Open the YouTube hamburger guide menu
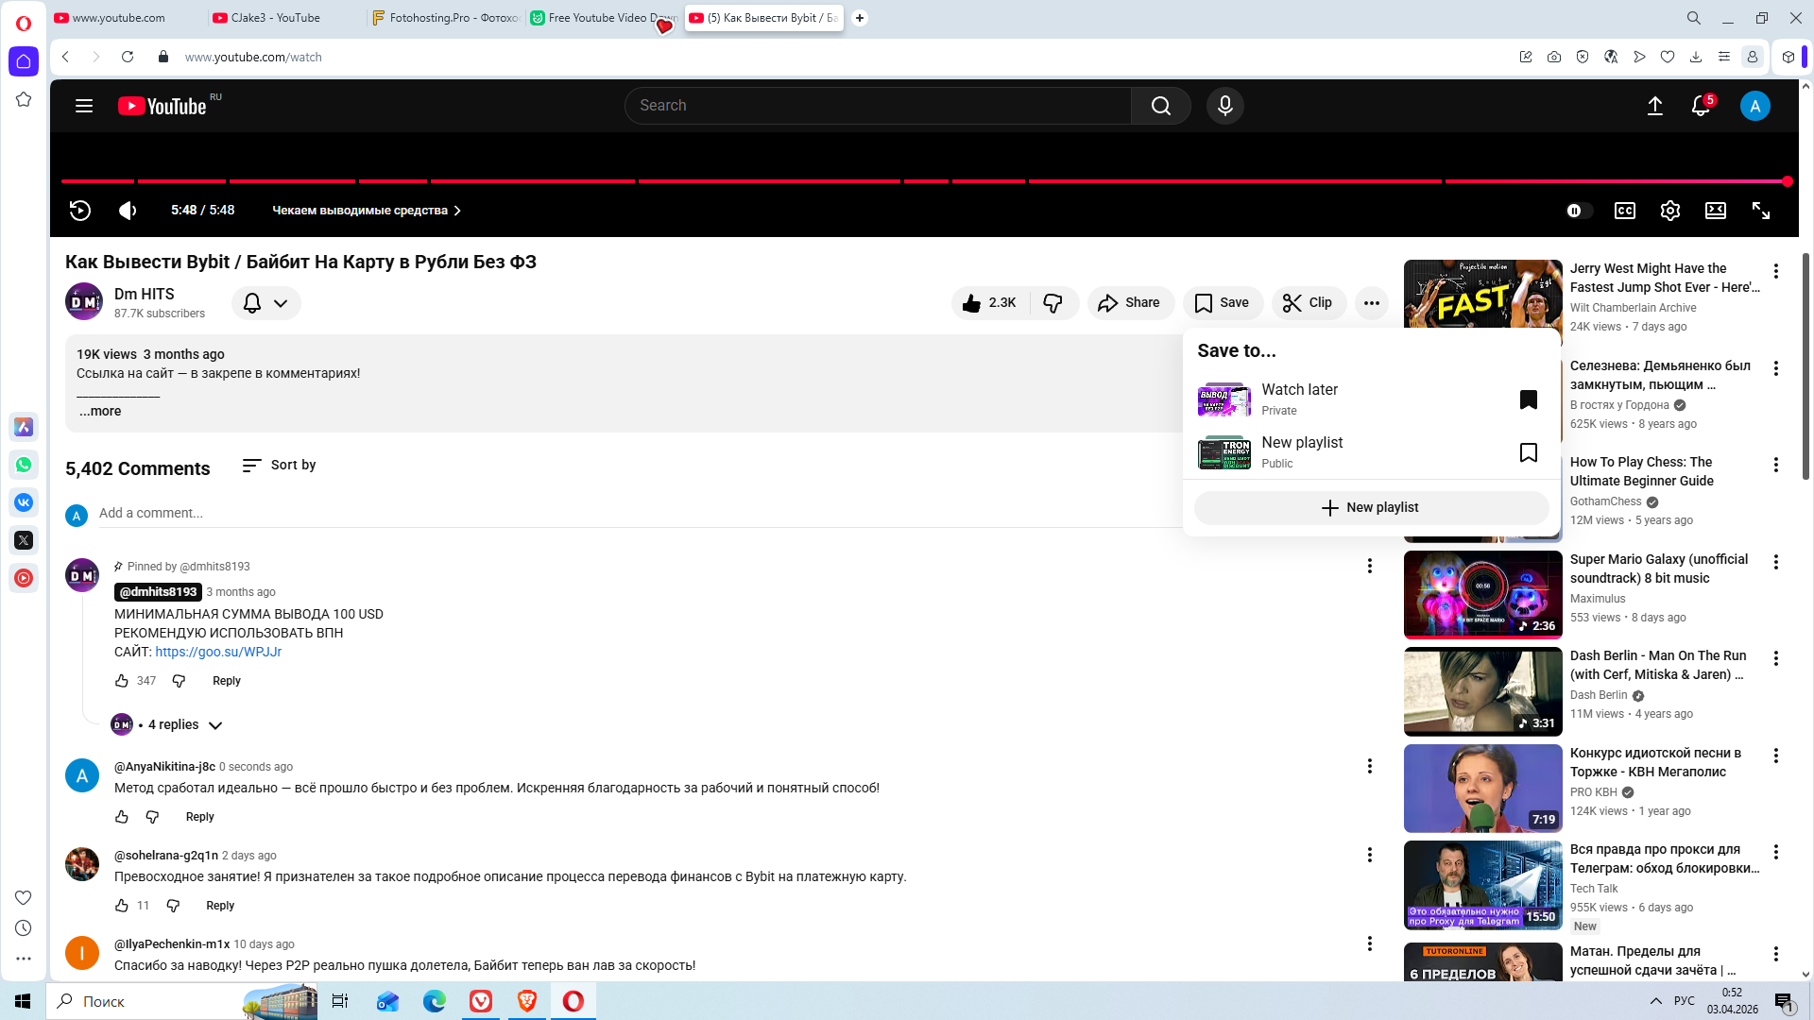This screenshot has height=1020, width=1814. (84, 106)
